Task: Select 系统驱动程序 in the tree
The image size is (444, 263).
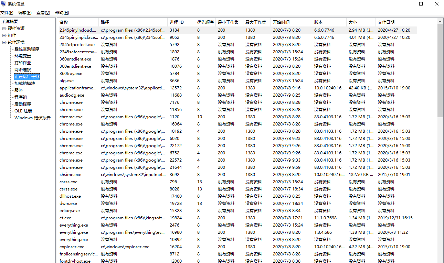Action: click(x=27, y=49)
